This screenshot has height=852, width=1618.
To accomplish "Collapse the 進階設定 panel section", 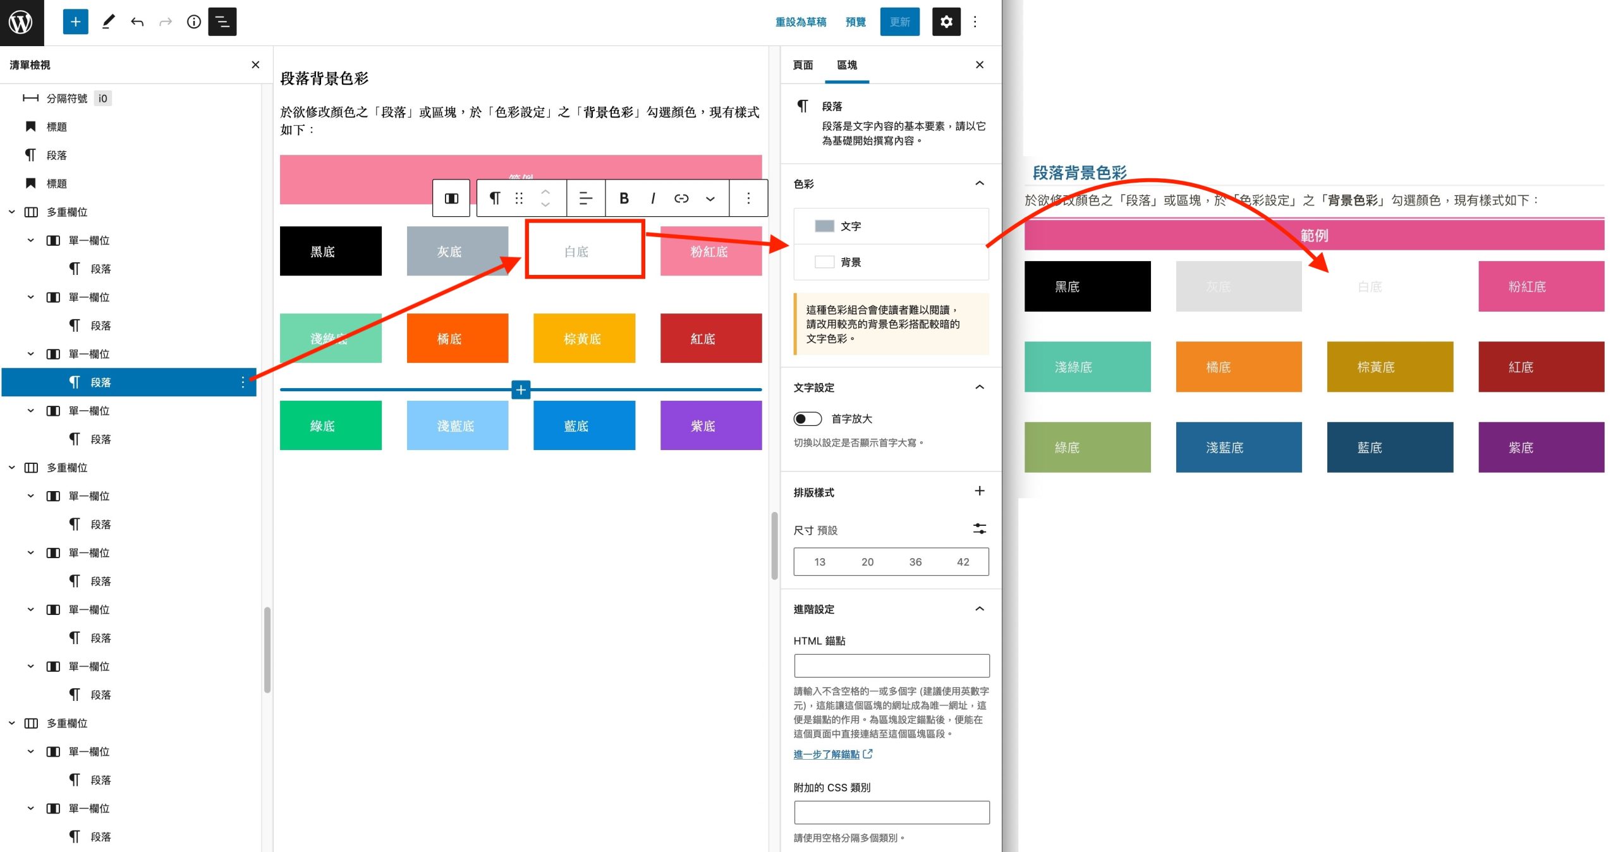I will tap(979, 609).
